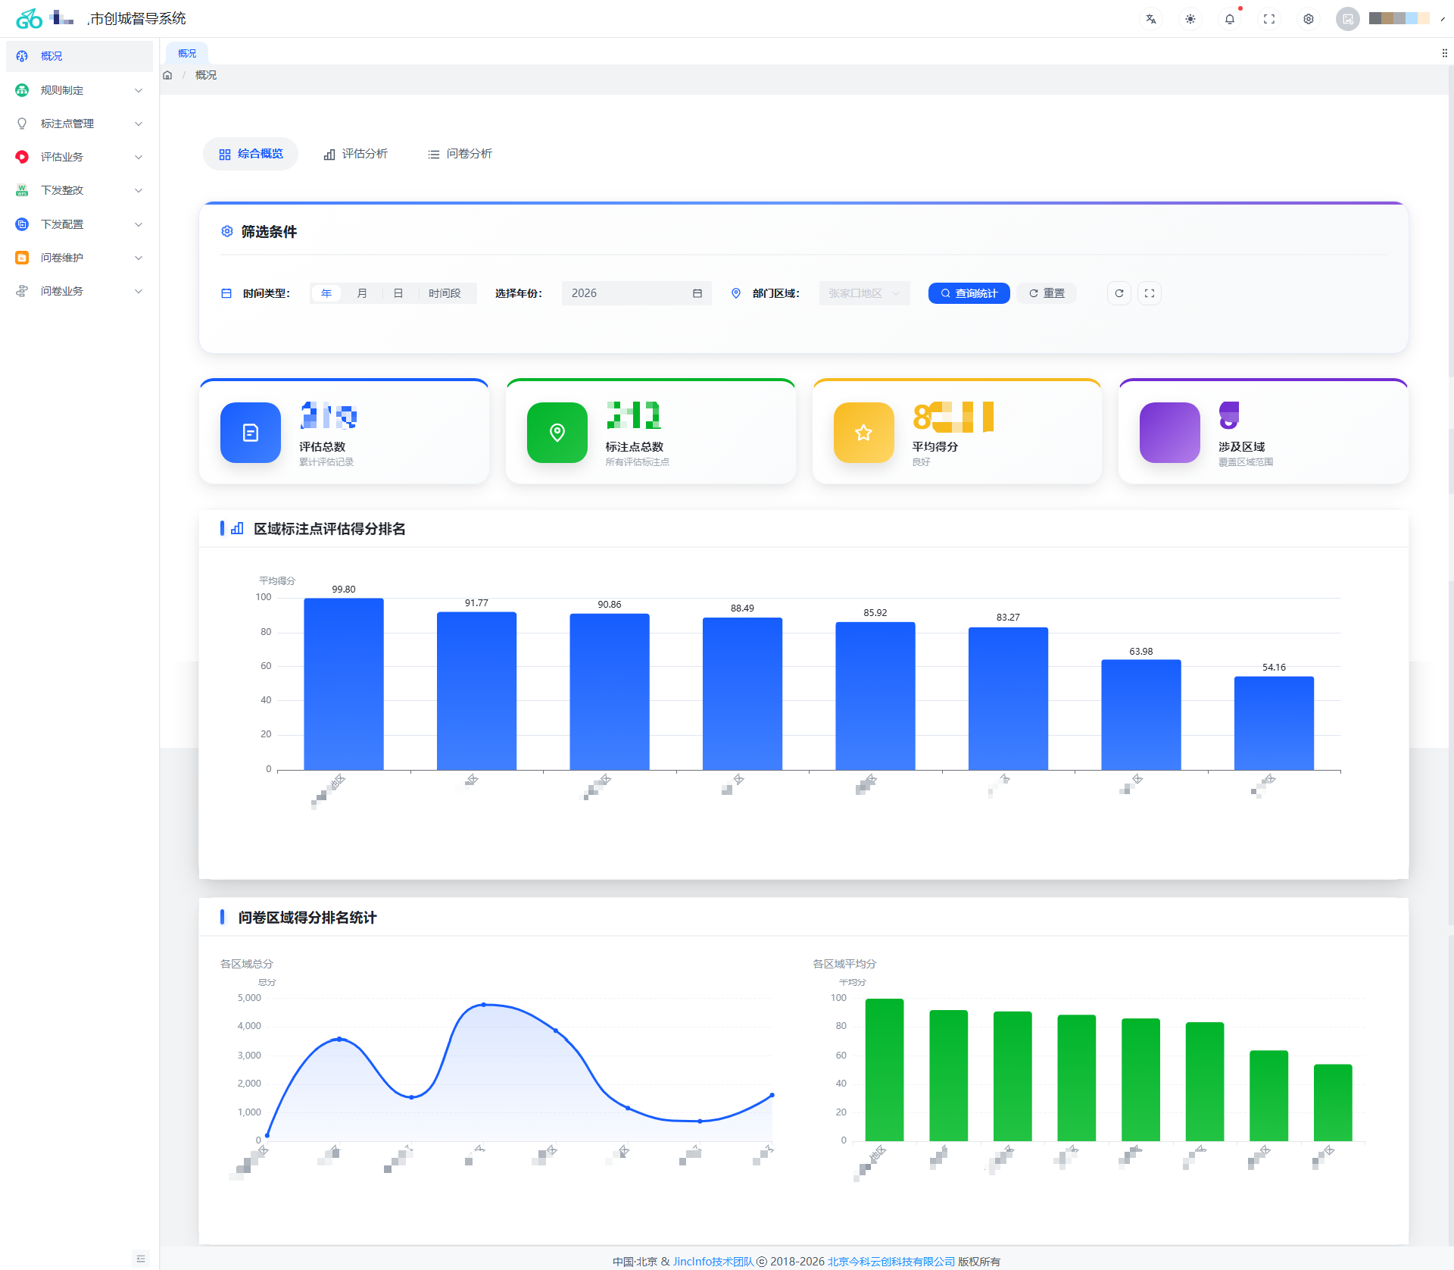The height and width of the screenshot is (1270, 1454).
Task: Open the 张家口地区 department dropdown
Action: (x=864, y=293)
